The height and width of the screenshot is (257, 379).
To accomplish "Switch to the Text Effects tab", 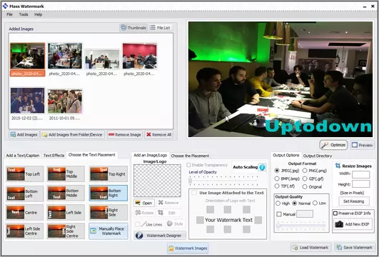I will [54, 156].
